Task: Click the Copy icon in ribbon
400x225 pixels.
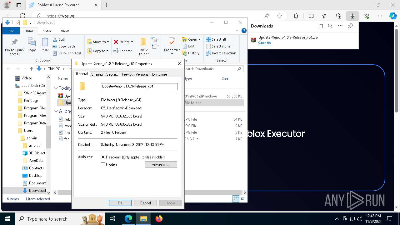Action: click(32, 42)
